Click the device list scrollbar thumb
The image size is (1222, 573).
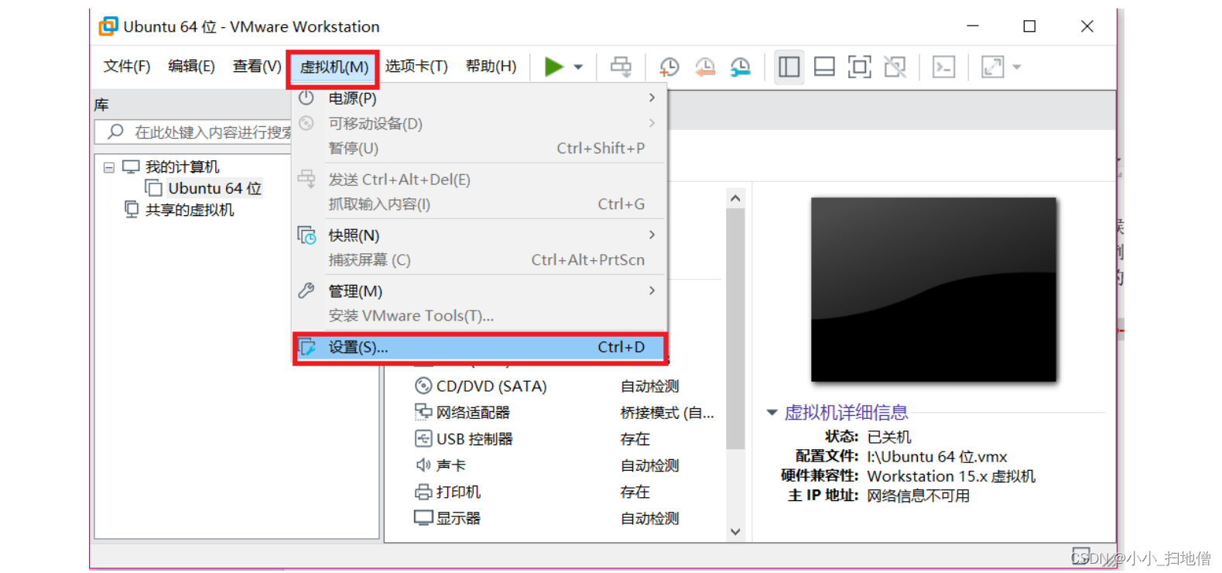pyautogui.click(x=735, y=328)
